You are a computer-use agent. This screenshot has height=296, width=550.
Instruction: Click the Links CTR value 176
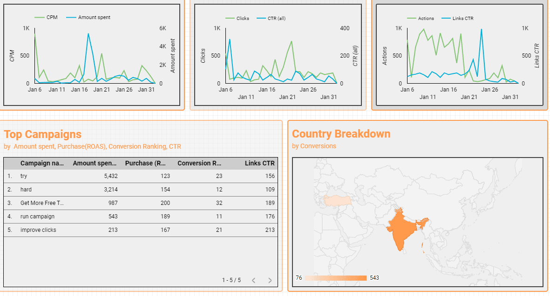[270, 216]
